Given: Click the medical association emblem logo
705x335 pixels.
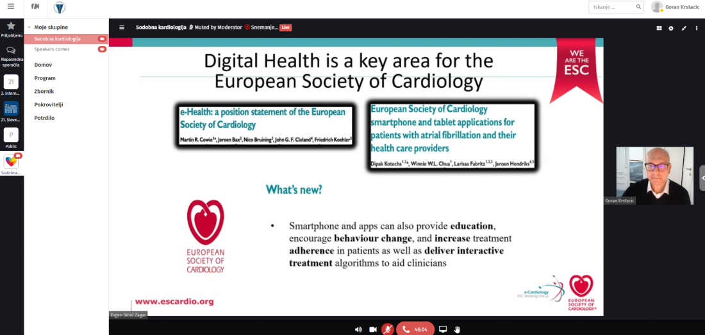Looking at the screenshot, I should [x=59, y=7].
